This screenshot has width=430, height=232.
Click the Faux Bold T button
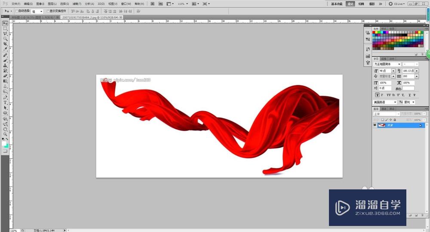tap(377, 95)
